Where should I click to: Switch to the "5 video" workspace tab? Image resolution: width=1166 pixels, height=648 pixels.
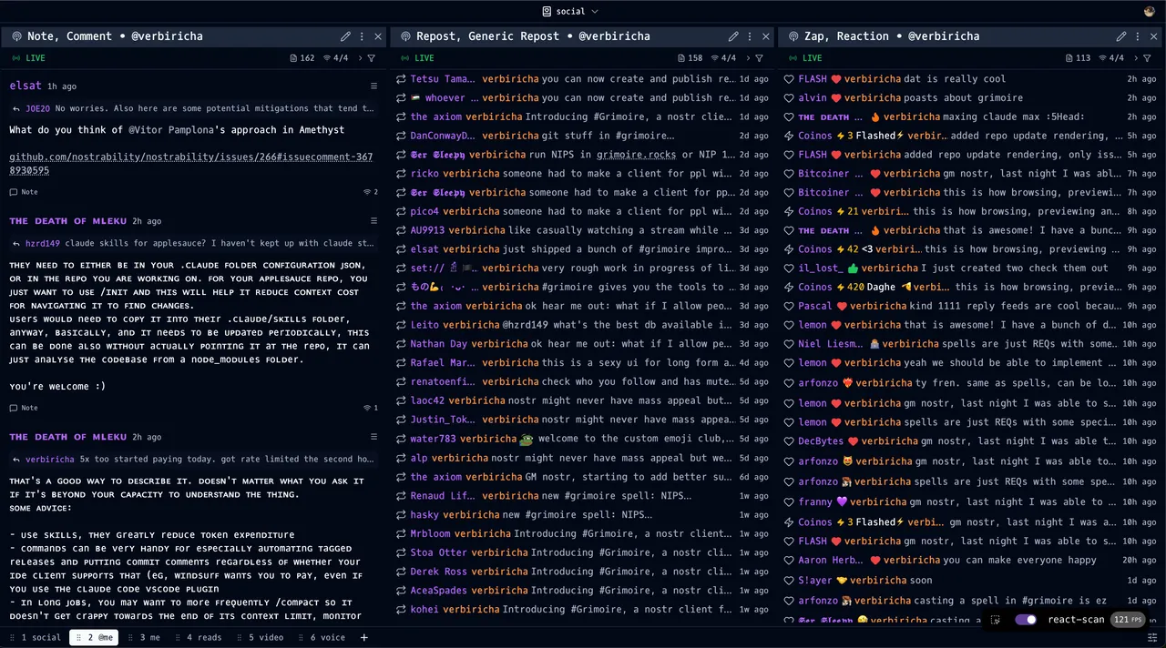[x=265, y=637]
